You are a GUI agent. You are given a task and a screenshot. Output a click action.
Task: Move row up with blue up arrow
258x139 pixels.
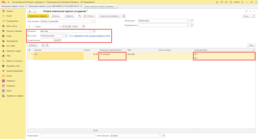[x=43, y=45]
